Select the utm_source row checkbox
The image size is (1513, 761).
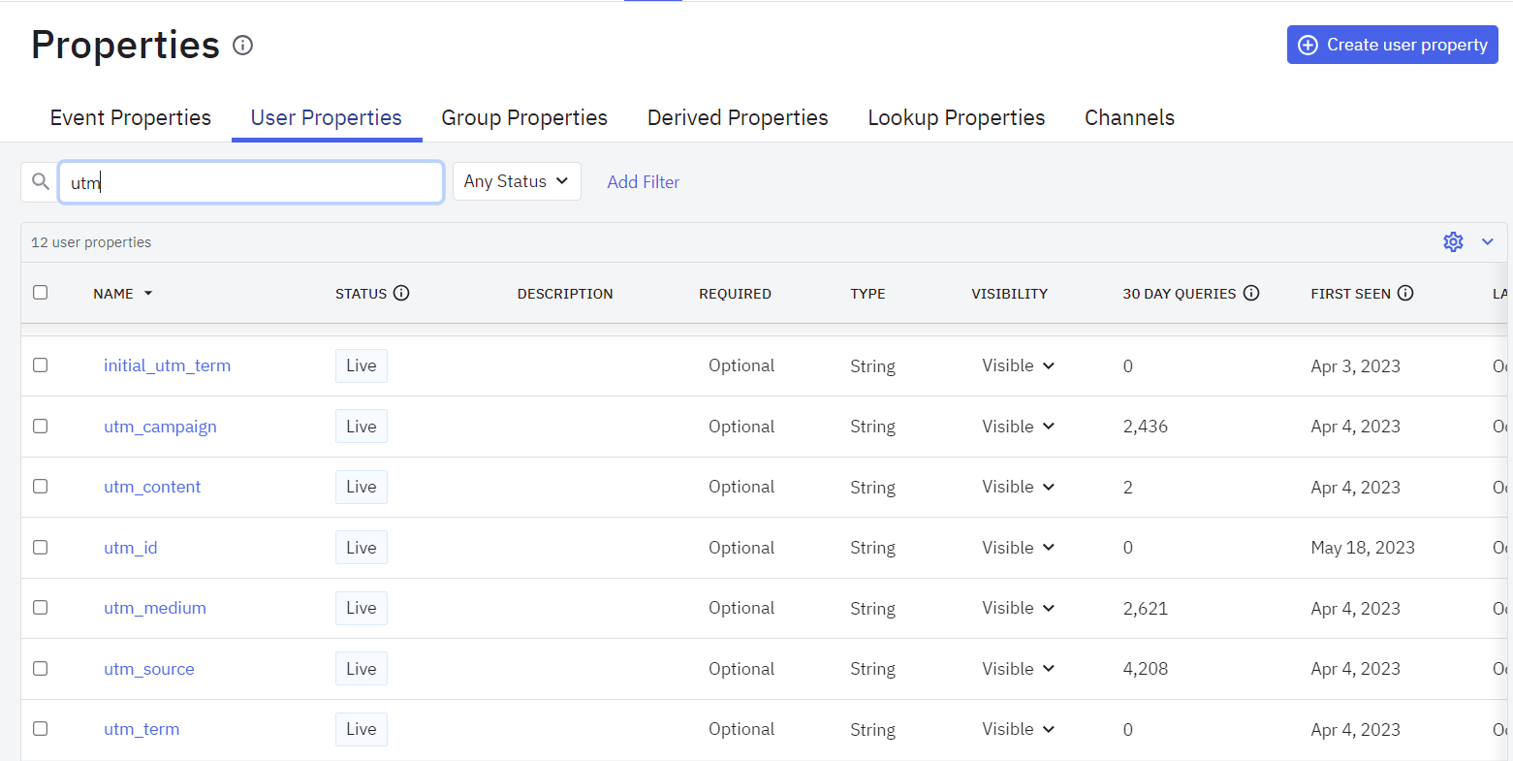(x=41, y=669)
